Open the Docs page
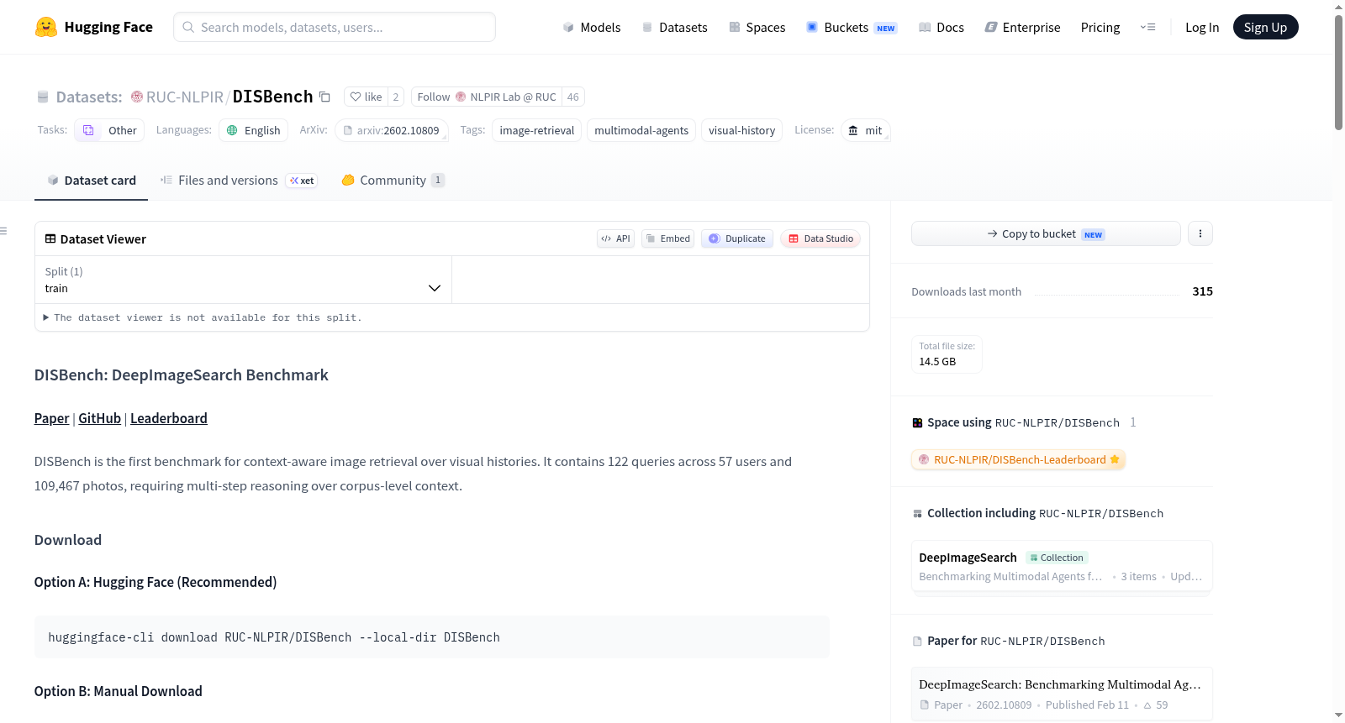This screenshot has width=1345, height=723. click(x=941, y=27)
